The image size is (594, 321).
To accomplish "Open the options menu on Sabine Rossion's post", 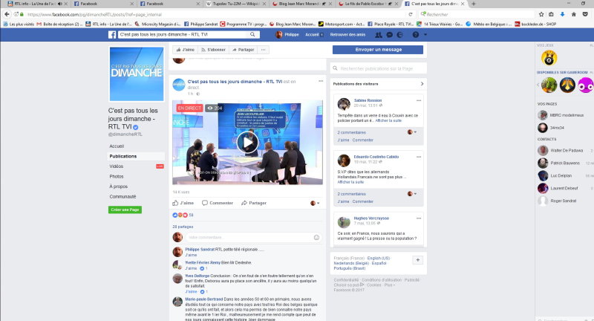I will [x=419, y=100].
